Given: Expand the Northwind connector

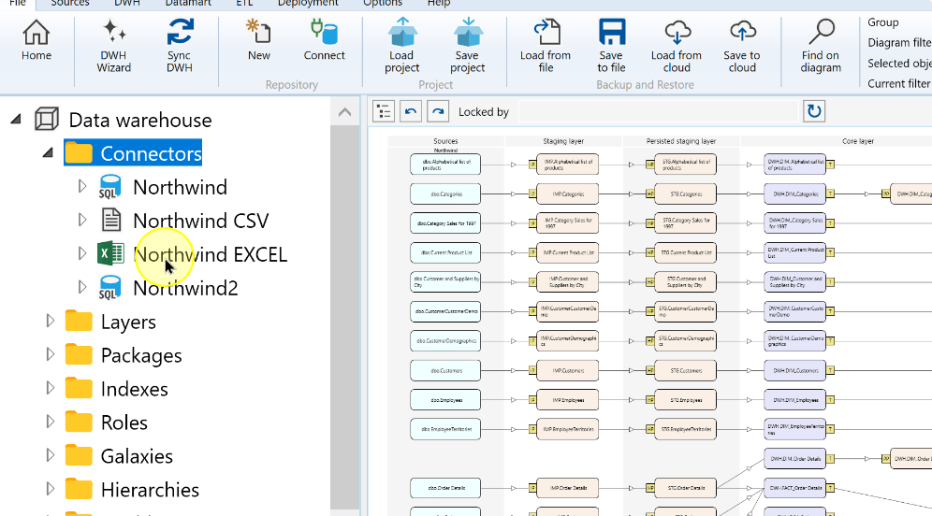Looking at the screenshot, I should pos(82,186).
